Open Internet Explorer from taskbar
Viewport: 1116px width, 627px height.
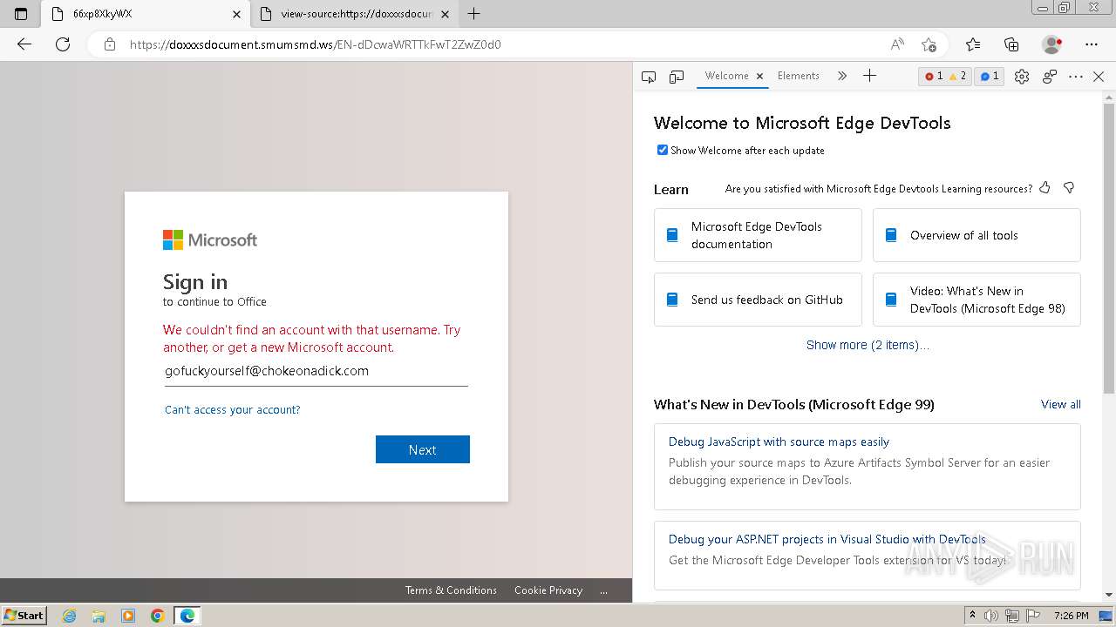[x=70, y=616]
